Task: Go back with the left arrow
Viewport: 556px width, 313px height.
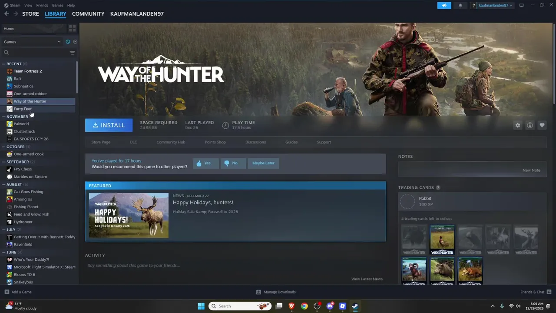Action: coord(7,14)
